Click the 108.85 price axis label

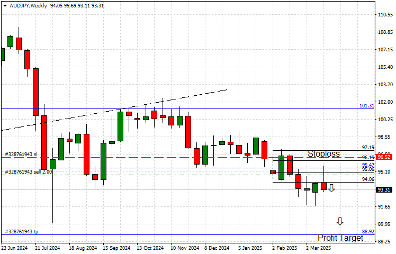coord(385,32)
